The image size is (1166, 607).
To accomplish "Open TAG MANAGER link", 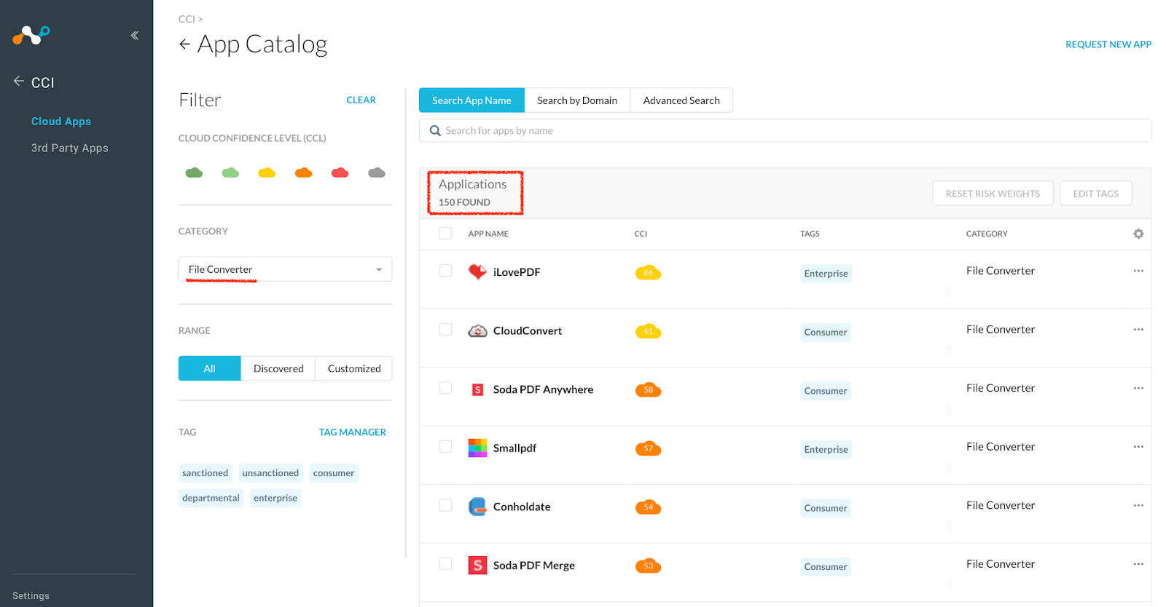I will coord(353,432).
